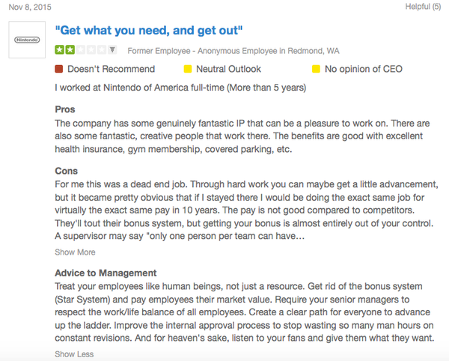The width and height of the screenshot is (449, 361).
Task: Expand the rating details dropdown arrow
Action: click(x=112, y=50)
